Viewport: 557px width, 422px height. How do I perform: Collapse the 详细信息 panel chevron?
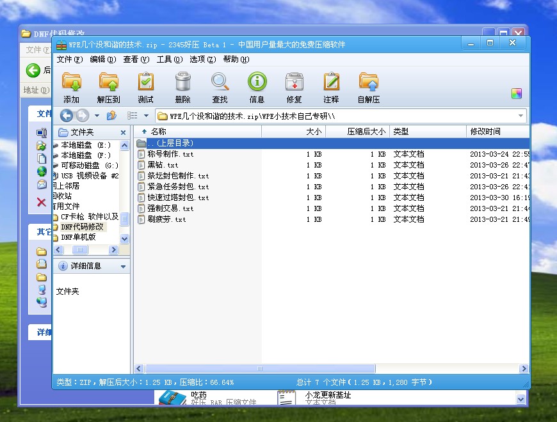[124, 267]
